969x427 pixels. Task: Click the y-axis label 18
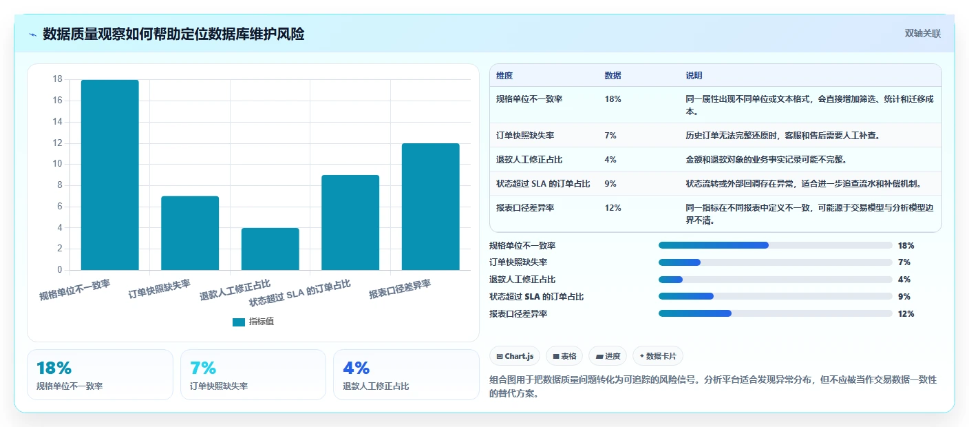[x=57, y=79]
